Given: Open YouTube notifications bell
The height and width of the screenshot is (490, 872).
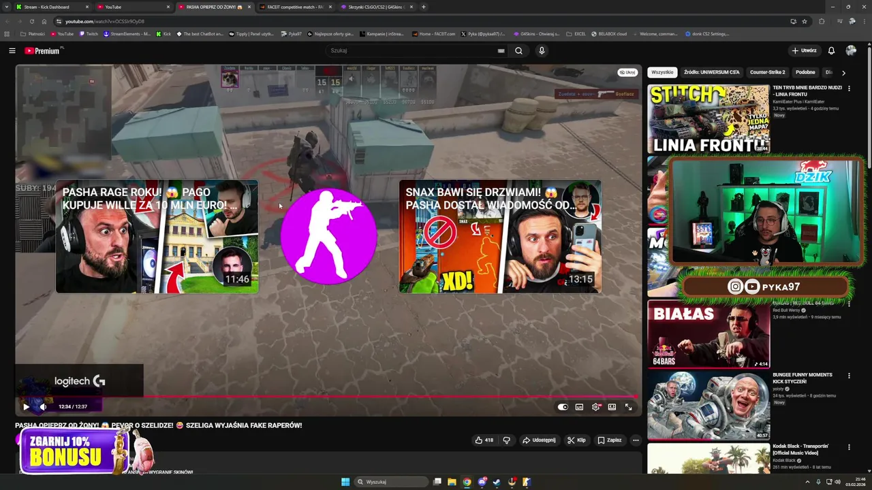Looking at the screenshot, I should point(831,50).
